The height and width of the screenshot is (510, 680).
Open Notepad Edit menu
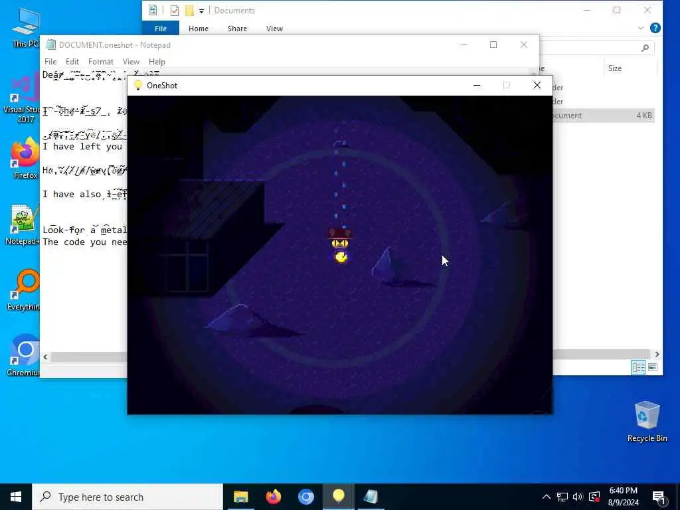72,62
